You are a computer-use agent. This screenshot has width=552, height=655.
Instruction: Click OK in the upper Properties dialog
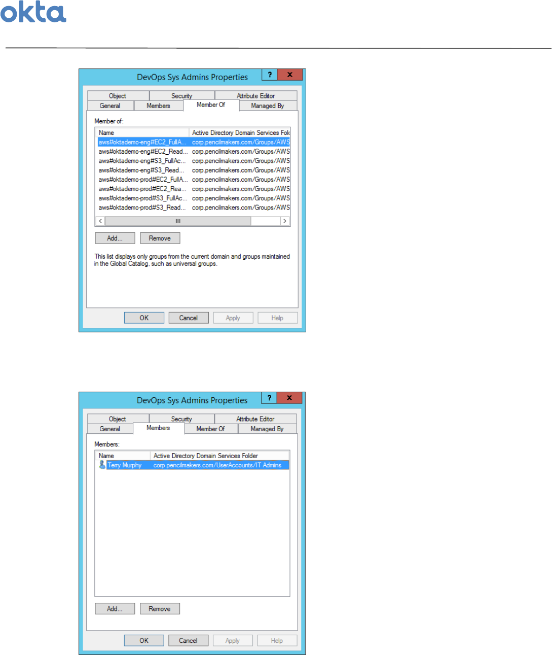144,318
